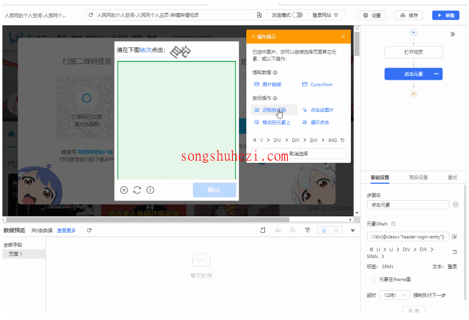Refresh the captcha image
This screenshot has width=469, height=320.
[137, 190]
